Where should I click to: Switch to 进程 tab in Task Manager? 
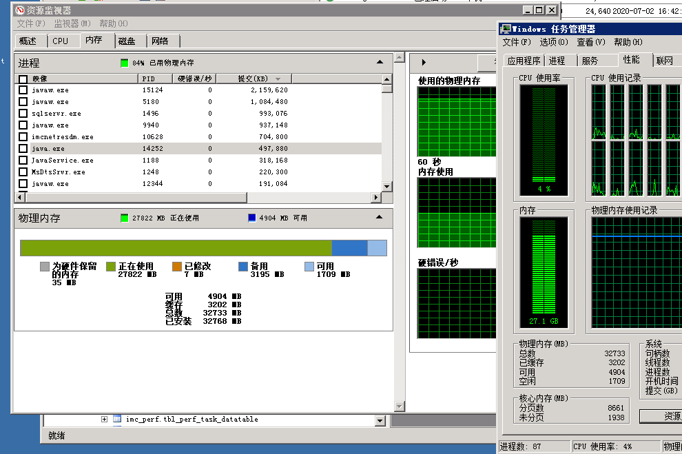click(557, 61)
